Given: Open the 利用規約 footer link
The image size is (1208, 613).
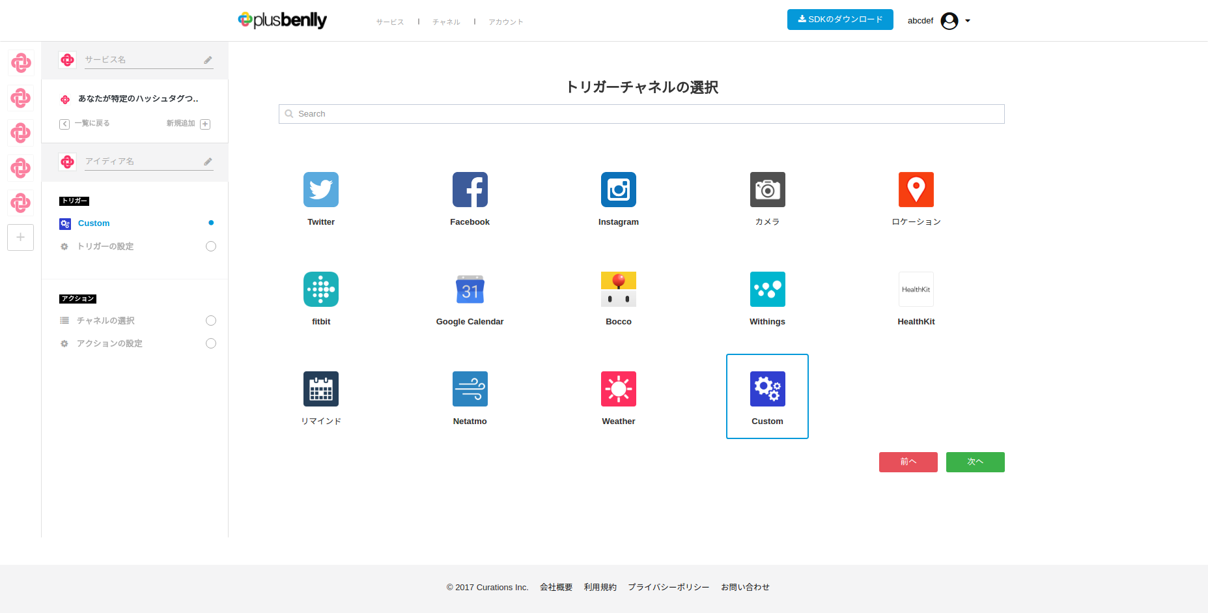Looking at the screenshot, I should (x=600, y=587).
